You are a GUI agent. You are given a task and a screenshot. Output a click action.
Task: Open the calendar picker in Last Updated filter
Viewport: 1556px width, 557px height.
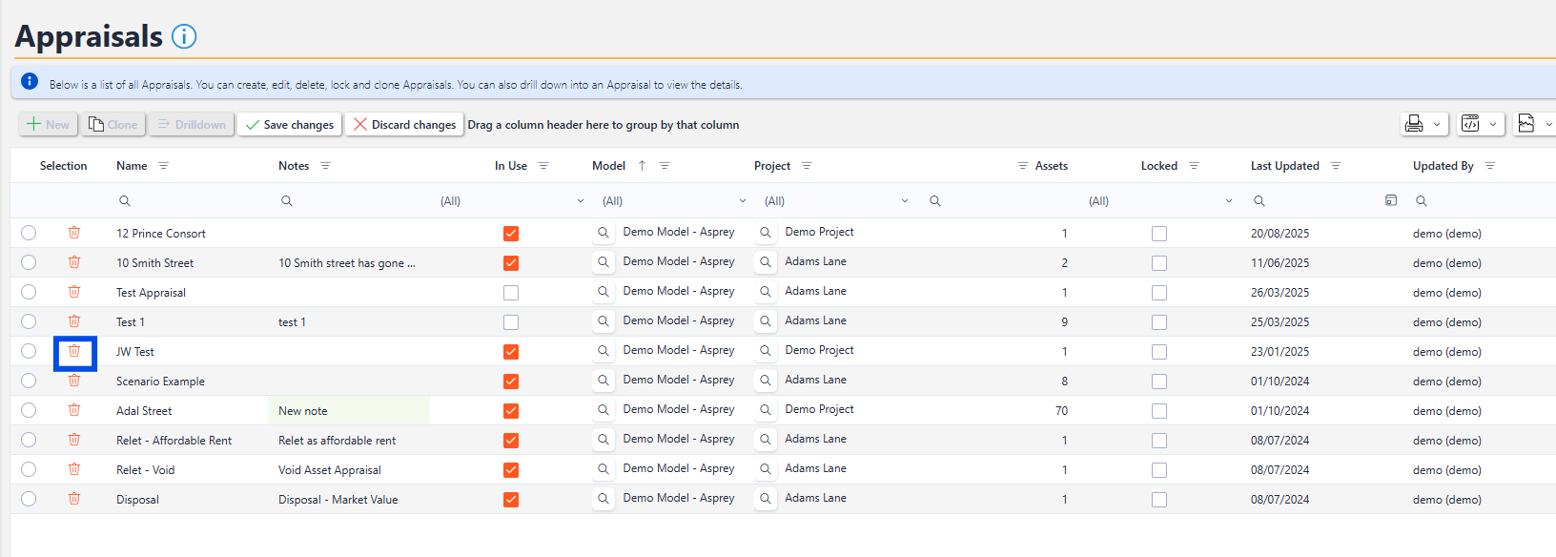tap(1391, 200)
